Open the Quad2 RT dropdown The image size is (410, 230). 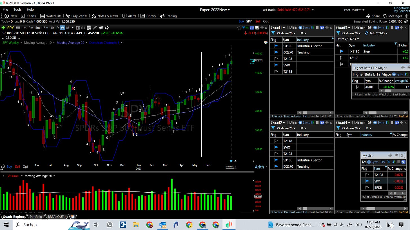pyautogui.click(x=303, y=128)
